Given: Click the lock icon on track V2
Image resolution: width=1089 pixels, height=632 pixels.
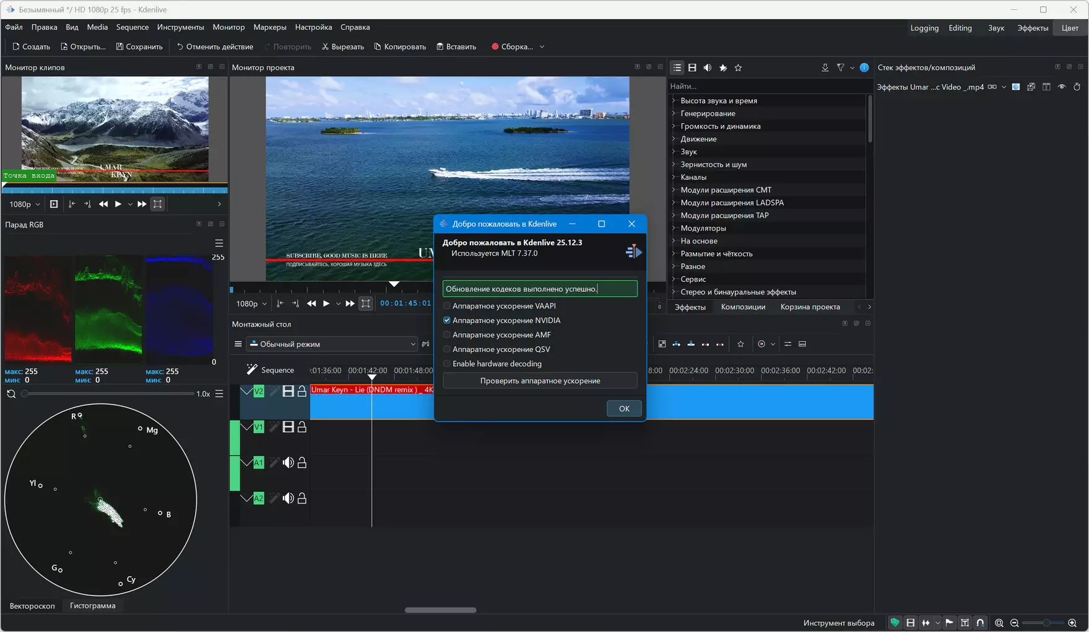Looking at the screenshot, I should [302, 391].
